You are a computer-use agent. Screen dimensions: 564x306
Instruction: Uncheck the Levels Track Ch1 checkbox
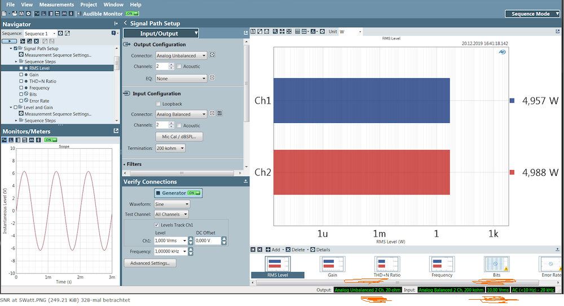[x=157, y=225]
